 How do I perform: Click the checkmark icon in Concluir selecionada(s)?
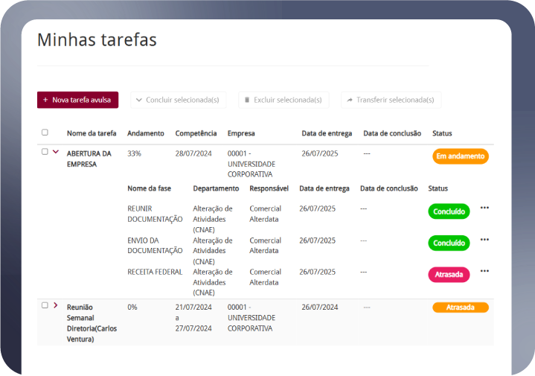[138, 100]
